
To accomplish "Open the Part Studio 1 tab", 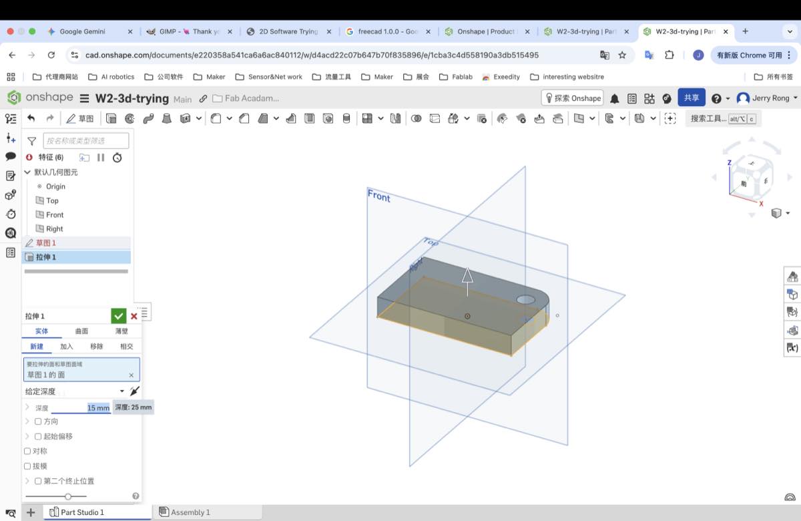I will point(97,512).
